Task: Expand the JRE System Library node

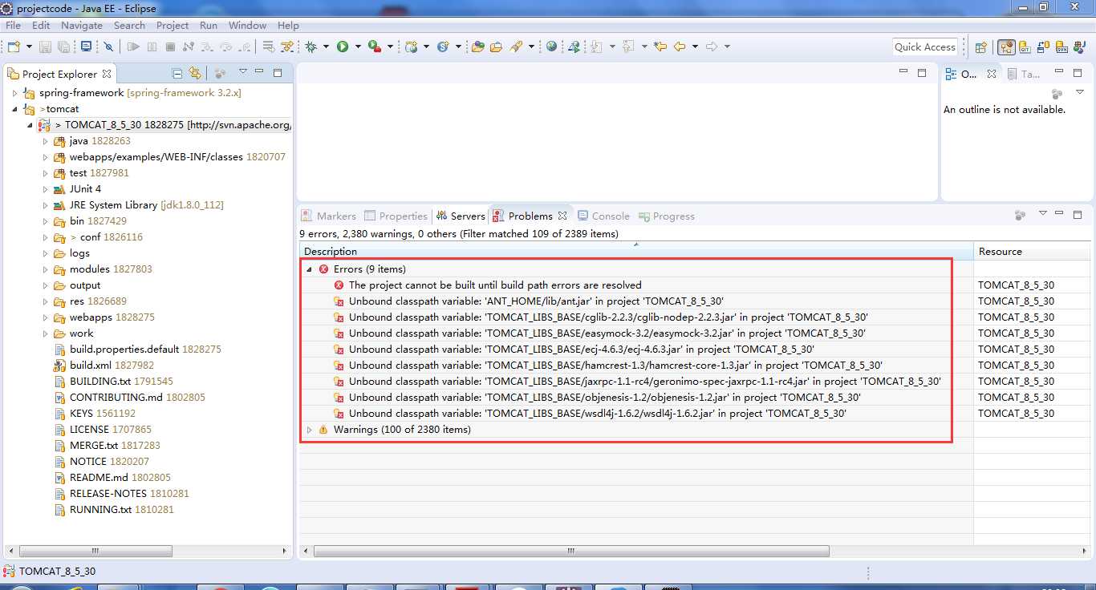Action: click(x=46, y=205)
